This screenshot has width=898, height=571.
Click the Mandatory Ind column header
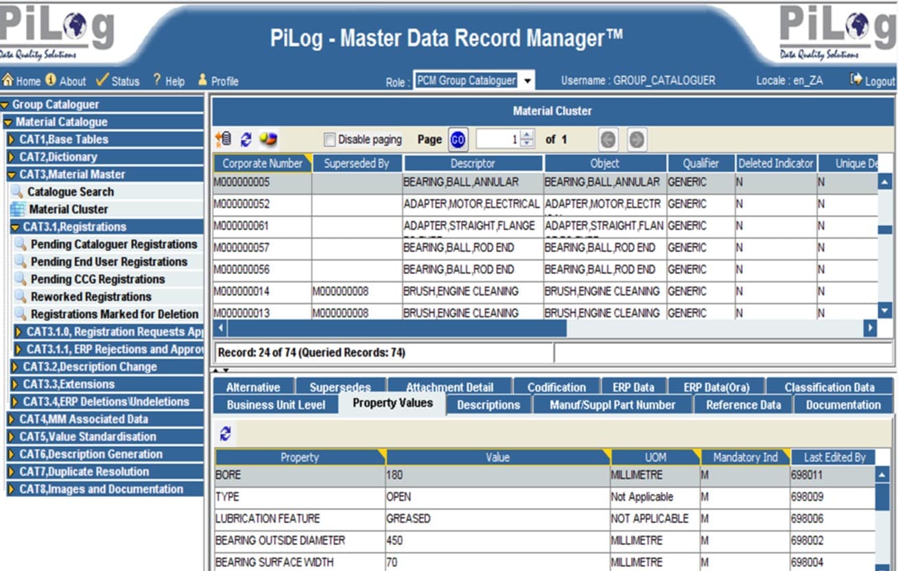pos(745,457)
